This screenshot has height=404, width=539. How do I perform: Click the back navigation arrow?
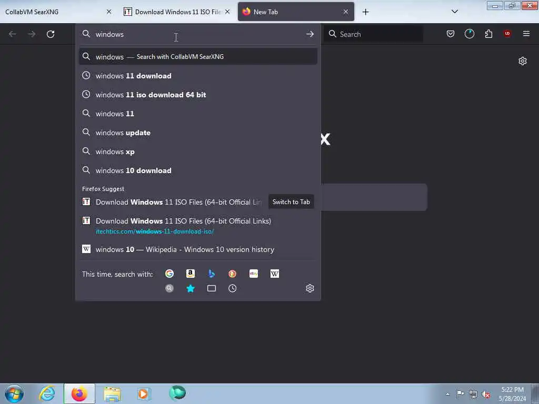tap(13, 34)
